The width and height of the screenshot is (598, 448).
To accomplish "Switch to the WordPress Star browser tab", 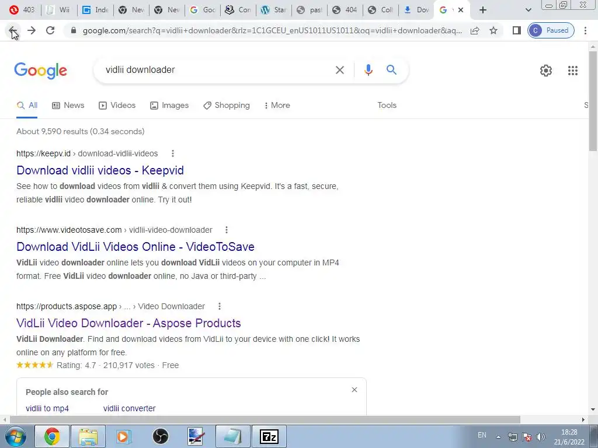I will (x=273, y=10).
